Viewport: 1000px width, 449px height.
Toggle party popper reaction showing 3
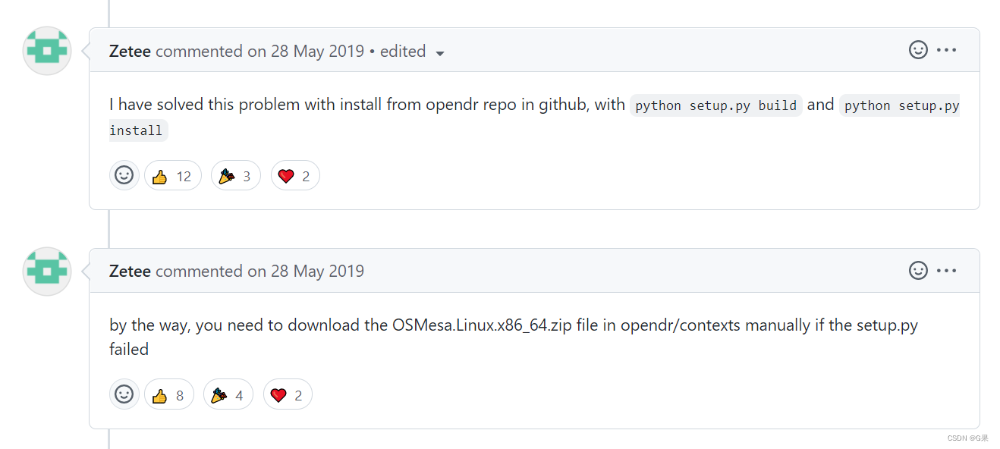235,176
